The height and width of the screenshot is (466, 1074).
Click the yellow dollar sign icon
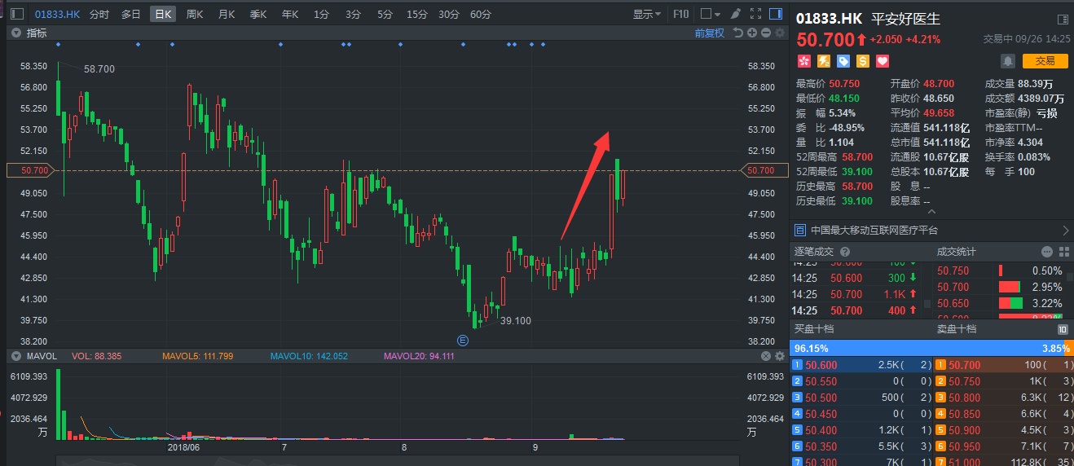click(x=863, y=61)
